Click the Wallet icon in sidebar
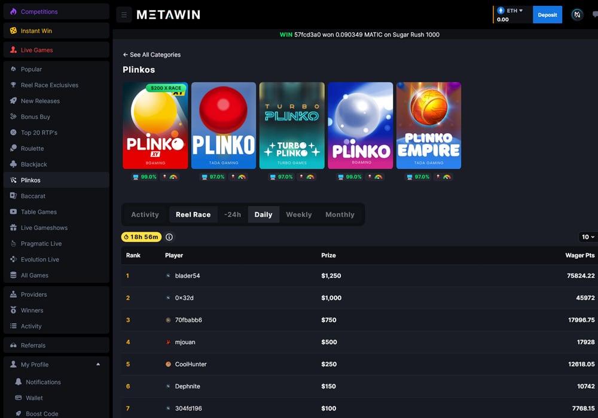Image resolution: width=598 pixels, height=418 pixels. pyautogui.click(x=19, y=398)
